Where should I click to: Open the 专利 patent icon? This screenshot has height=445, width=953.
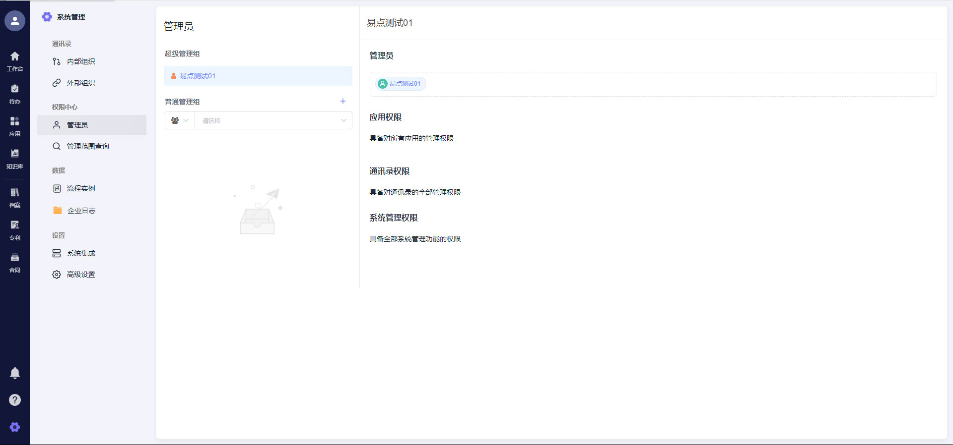tap(15, 230)
